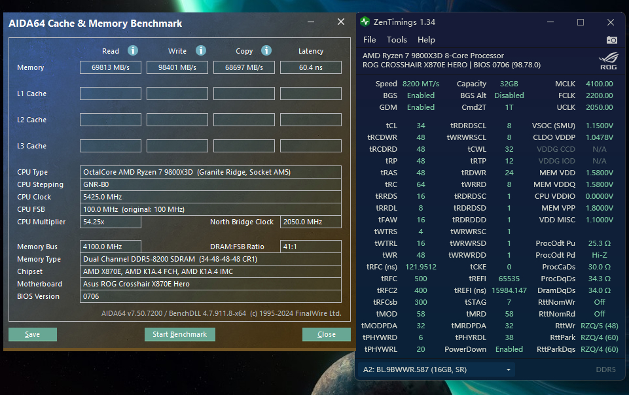Click the Capacity value 32GB
This screenshot has width=629, height=395.
[509, 84]
